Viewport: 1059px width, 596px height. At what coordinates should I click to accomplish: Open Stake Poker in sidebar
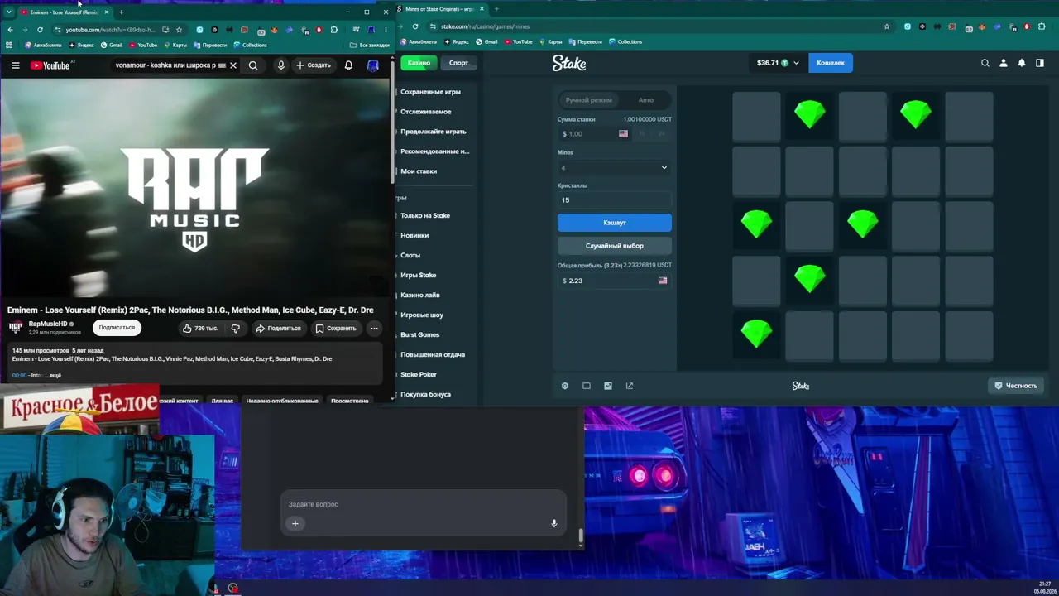click(x=418, y=375)
